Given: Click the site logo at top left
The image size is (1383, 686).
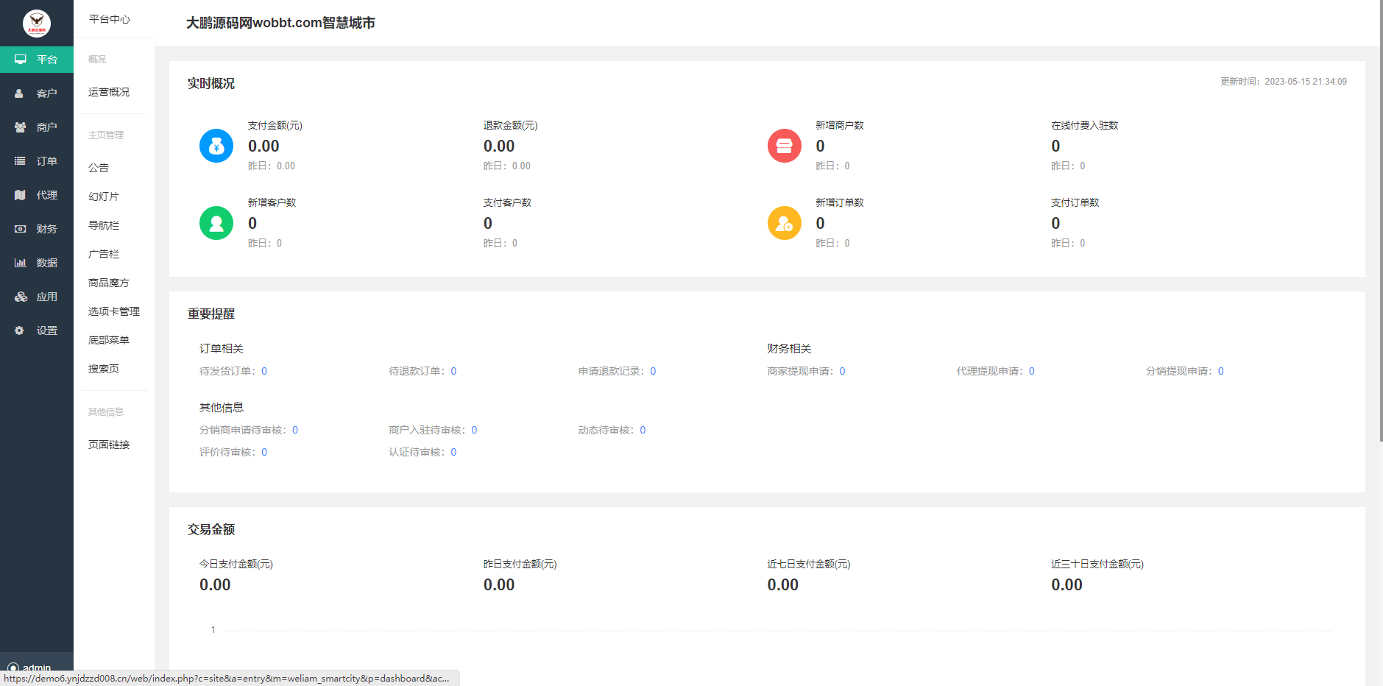Looking at the screenshot, I should (x=36, y=23).
